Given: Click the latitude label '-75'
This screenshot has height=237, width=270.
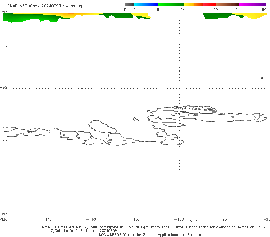Looking at the screenshot, I should point(3,140).
